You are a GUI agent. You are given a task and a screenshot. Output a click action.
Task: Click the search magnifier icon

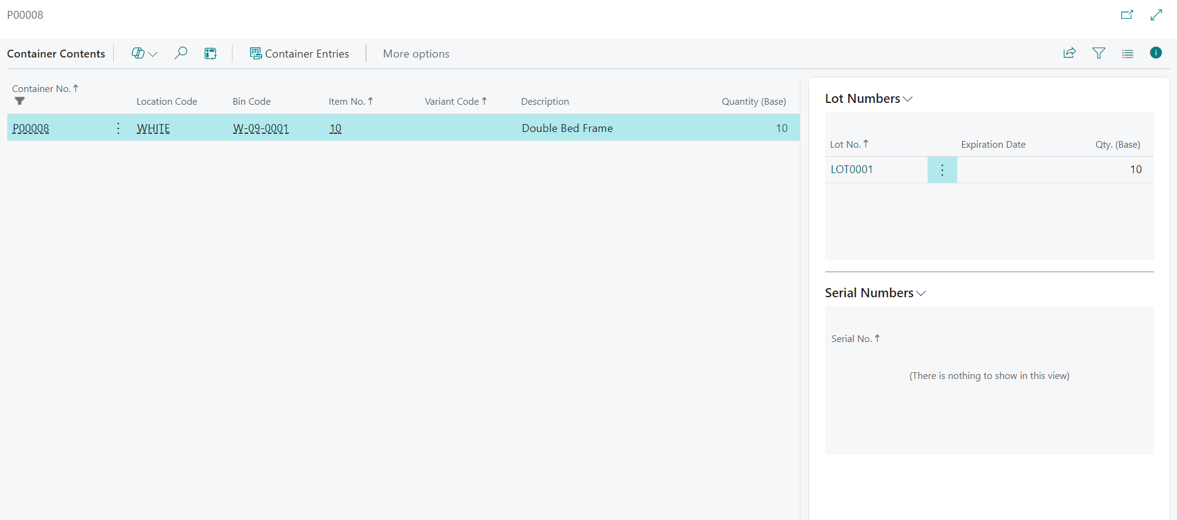click(180, 53)
